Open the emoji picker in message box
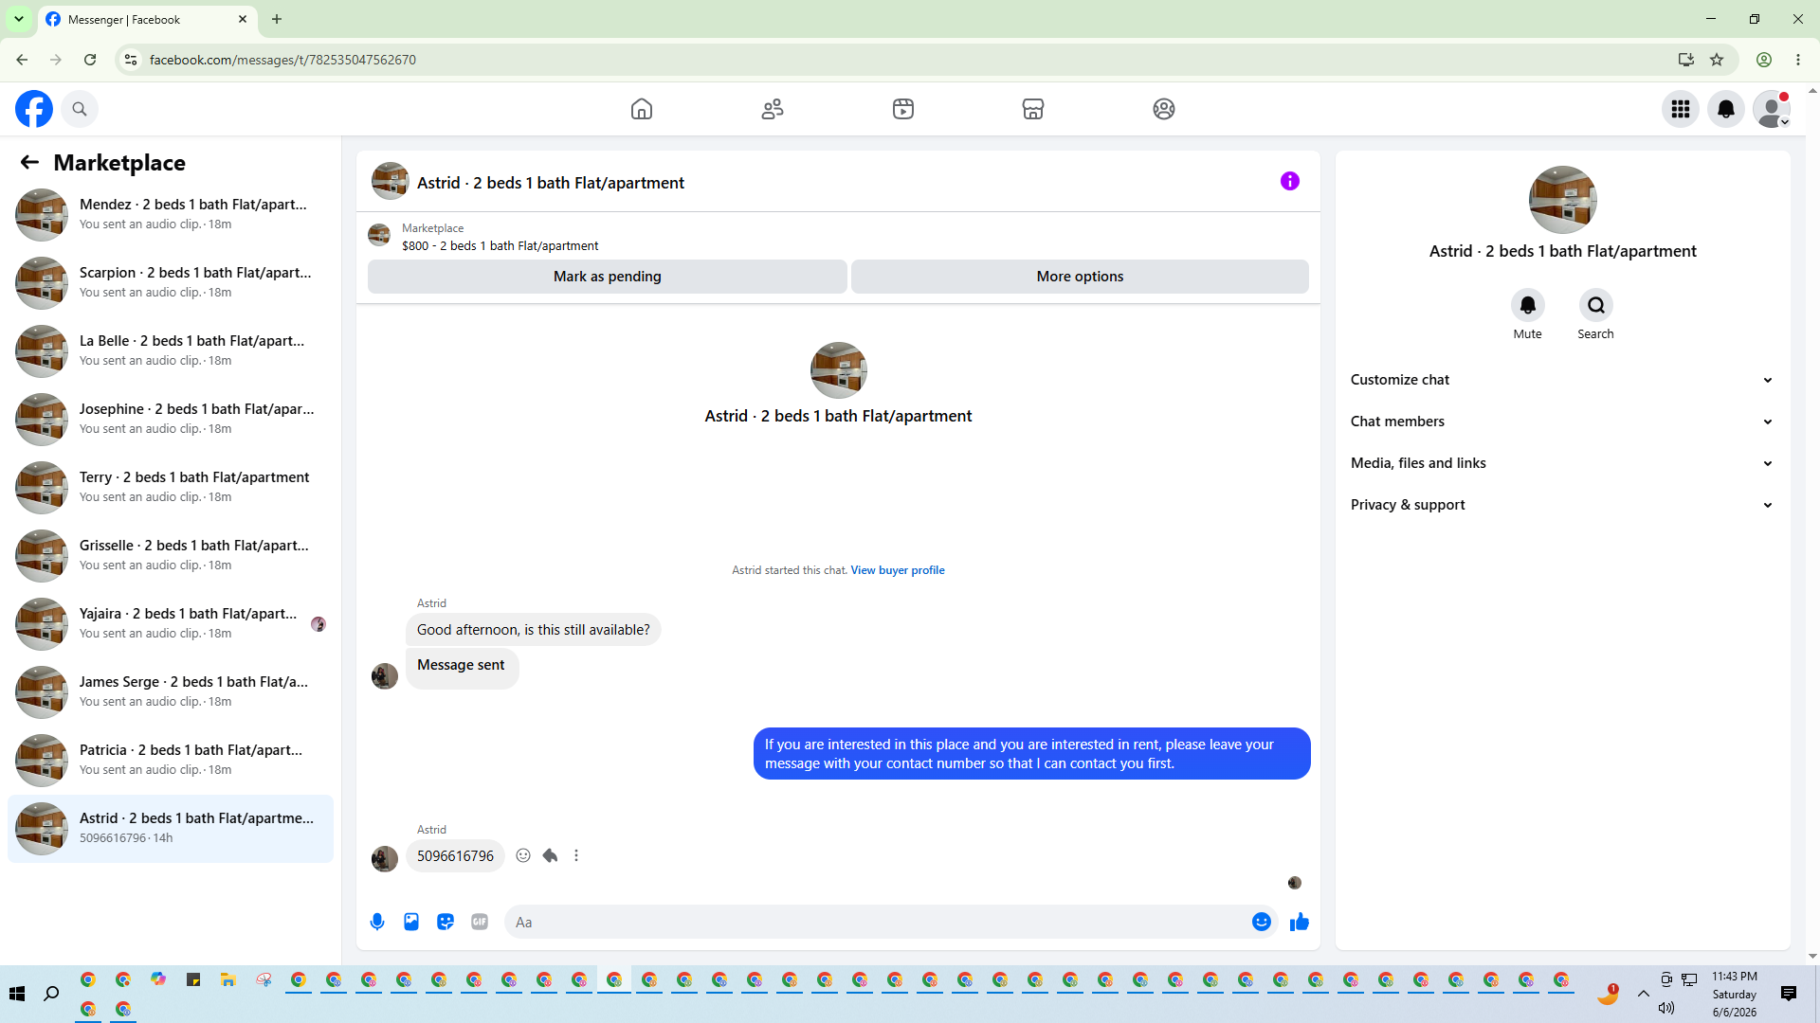 (x=1262, y=922)
